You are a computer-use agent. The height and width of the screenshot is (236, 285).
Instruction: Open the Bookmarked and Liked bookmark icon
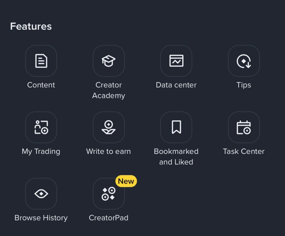pyautogui.click(x=176, y=127)
